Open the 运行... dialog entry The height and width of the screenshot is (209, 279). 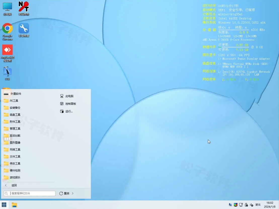(x=66, y=111)
